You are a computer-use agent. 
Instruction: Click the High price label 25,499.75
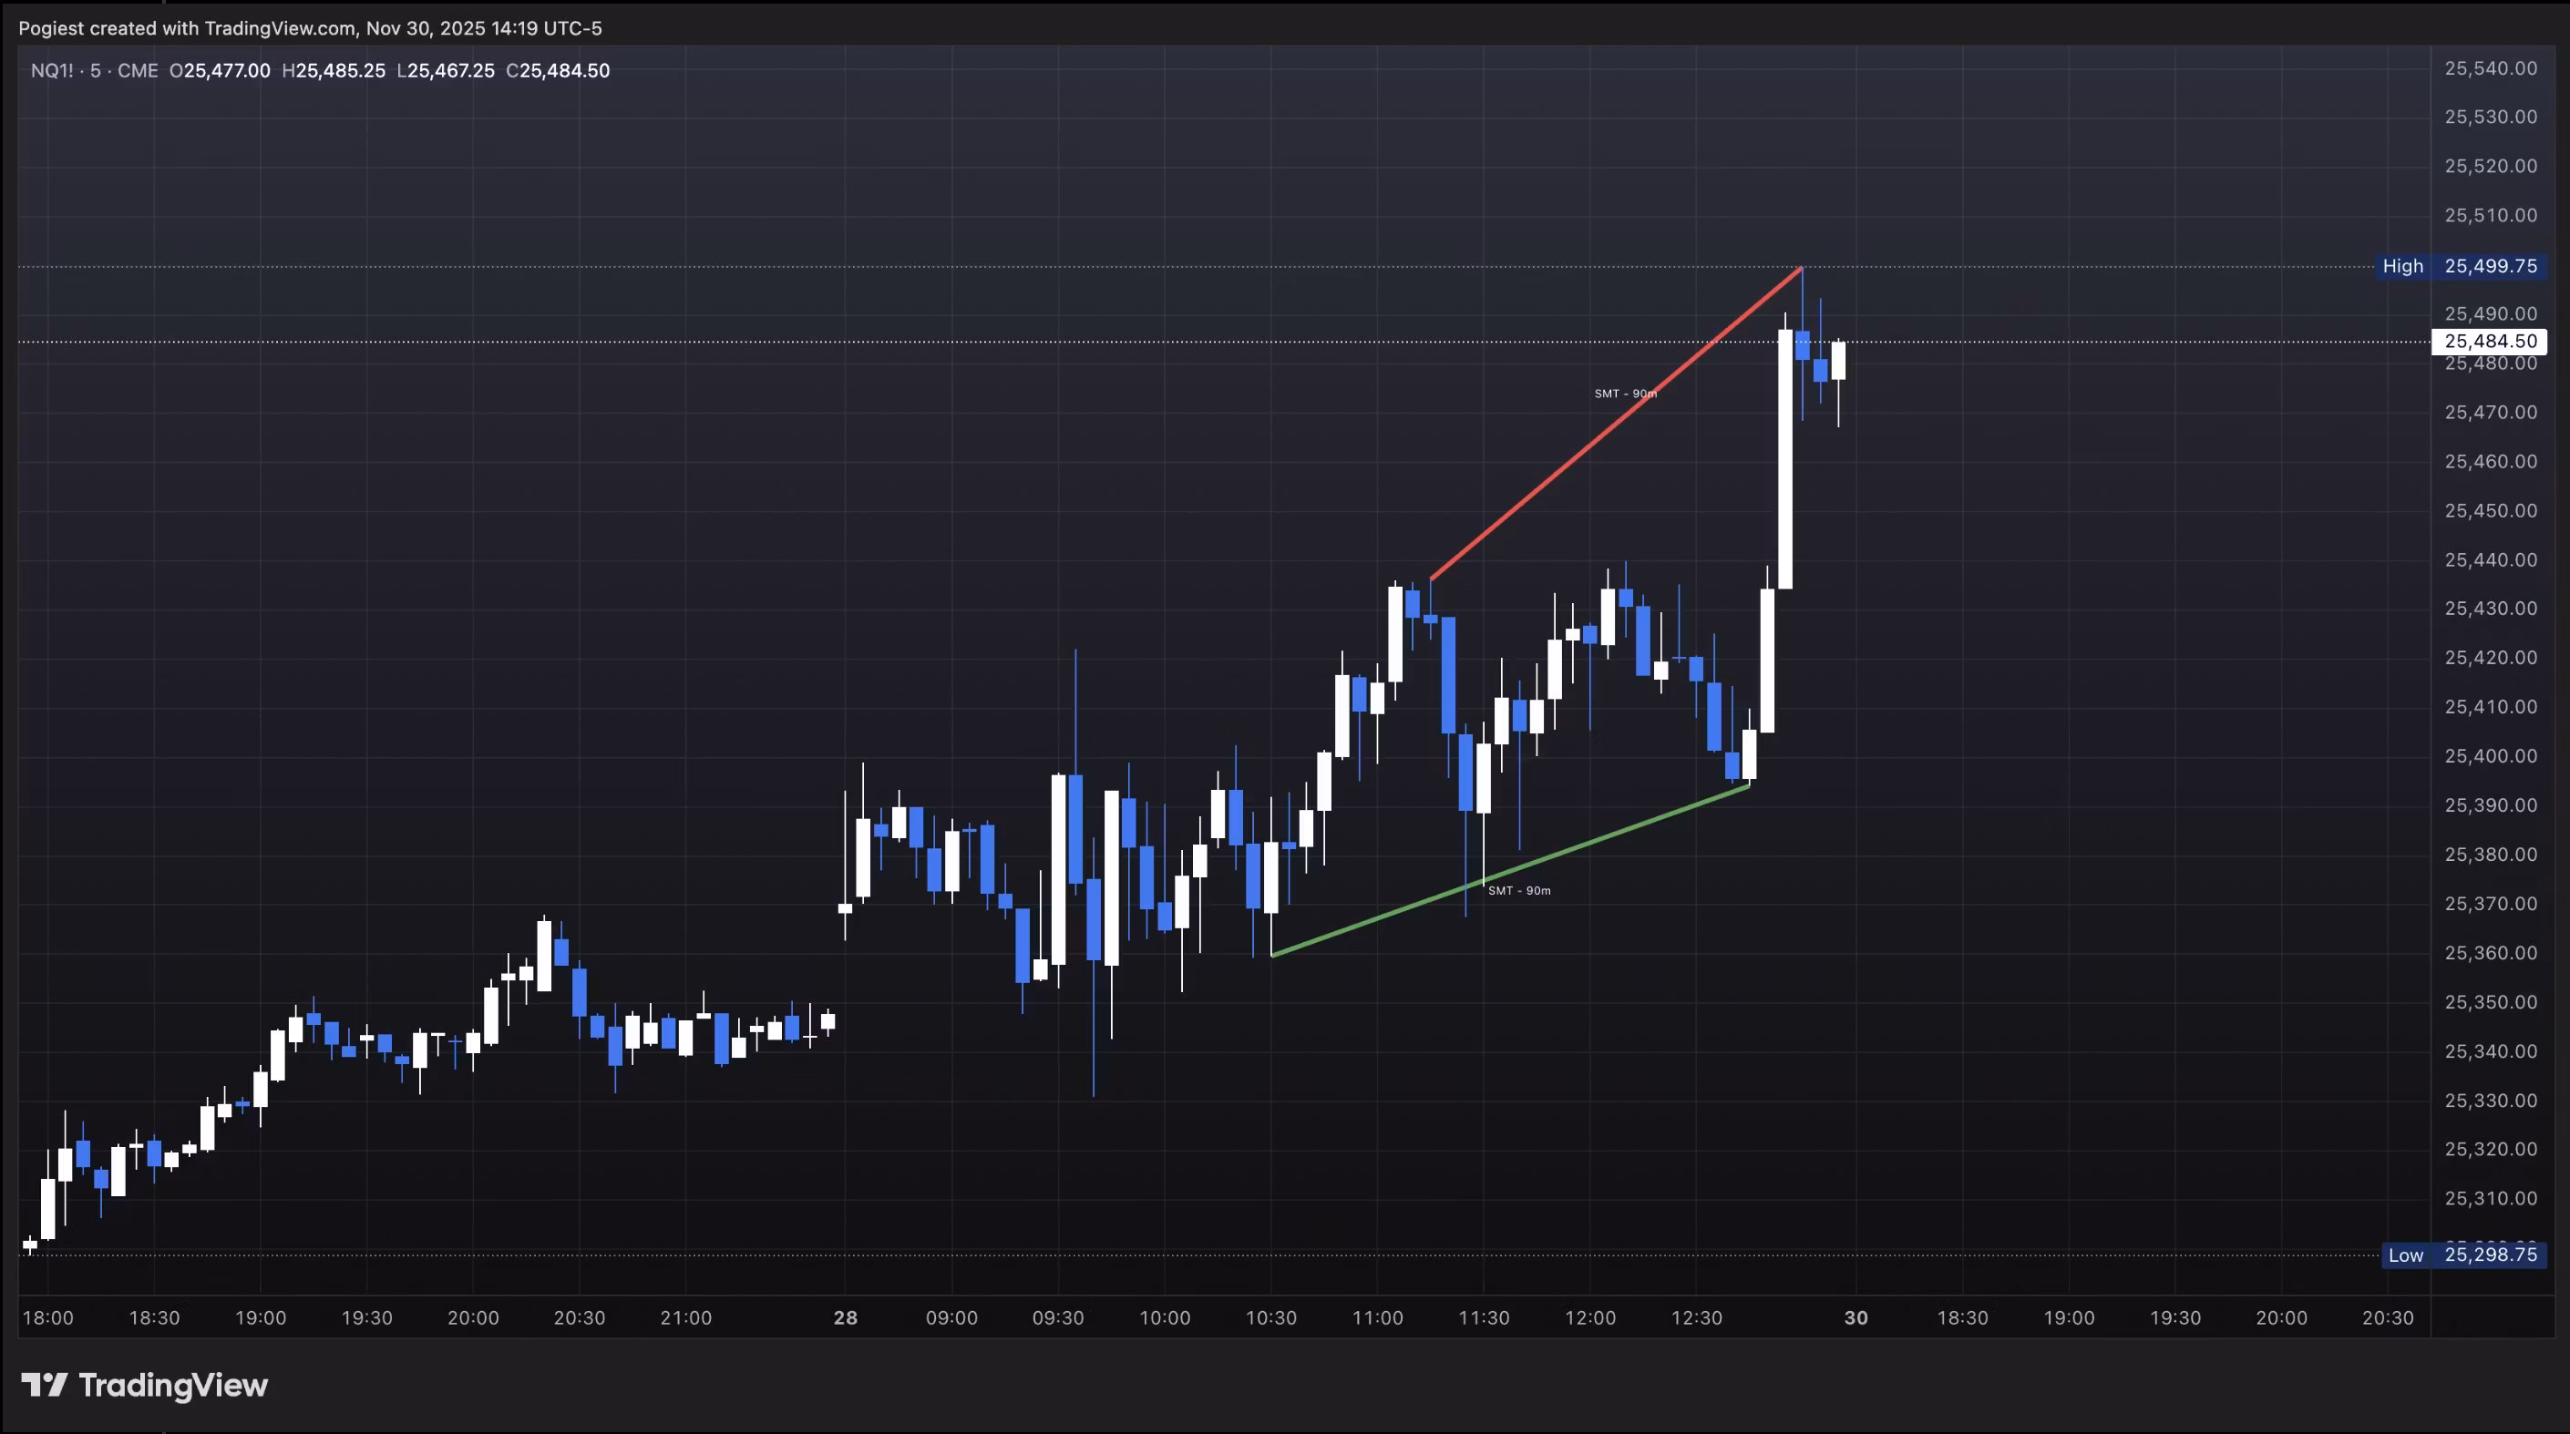tap(2490, 266)
